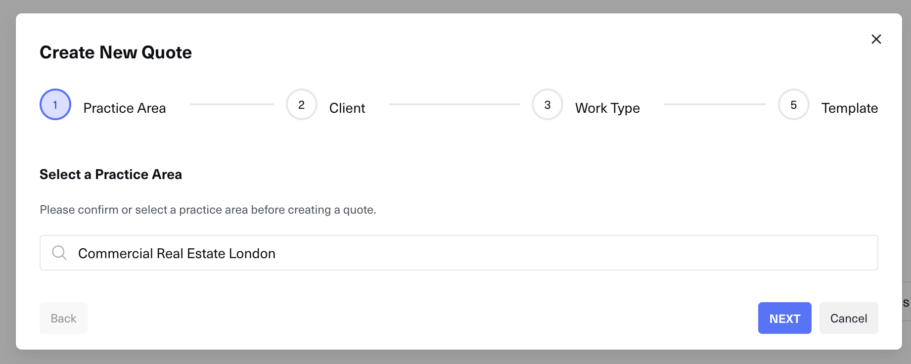Viewport: 911px width, 364px height.
Task: Select the Practice Area step label
Action: pyautogui.click(x=125, y=108)
